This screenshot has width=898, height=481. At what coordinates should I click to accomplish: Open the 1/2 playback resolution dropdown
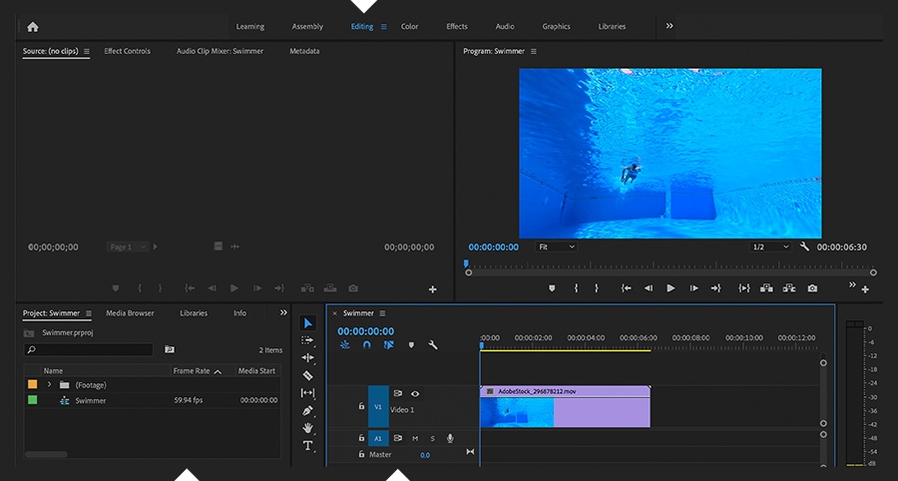click(770, 246)
